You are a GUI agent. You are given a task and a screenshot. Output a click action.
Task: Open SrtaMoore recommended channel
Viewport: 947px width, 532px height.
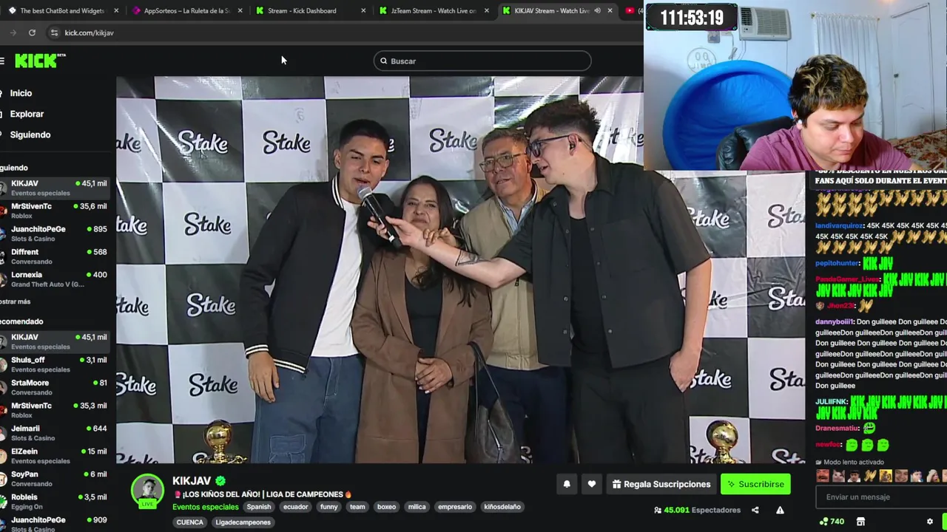click(55, 387)
